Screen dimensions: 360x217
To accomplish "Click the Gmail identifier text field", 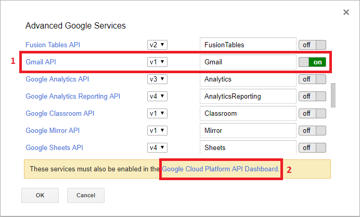I will [x=247, y=62].
